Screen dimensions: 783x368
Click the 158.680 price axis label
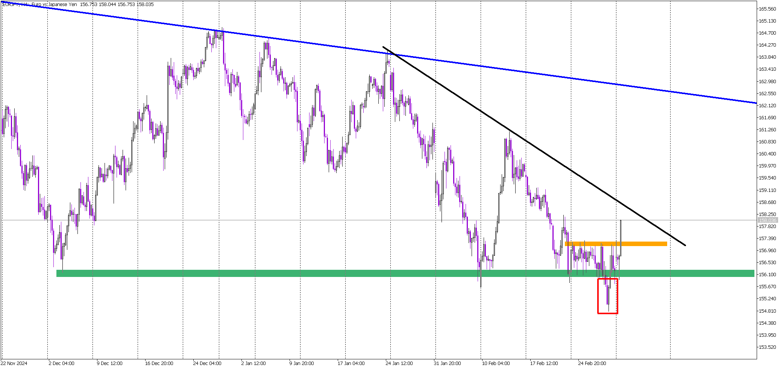tap(767, 202)
